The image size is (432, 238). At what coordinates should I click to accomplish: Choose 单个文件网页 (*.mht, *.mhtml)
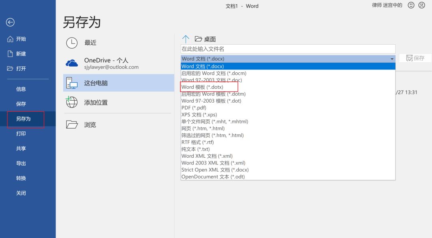(x=288, y=121)
